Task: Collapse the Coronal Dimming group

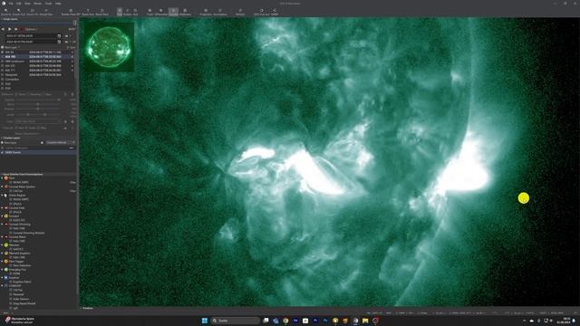Action: pyautogui.click(x=2, y=225)
